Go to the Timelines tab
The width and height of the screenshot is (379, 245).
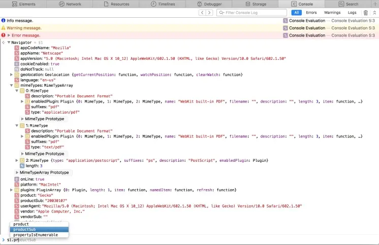(x=163, y=4)
